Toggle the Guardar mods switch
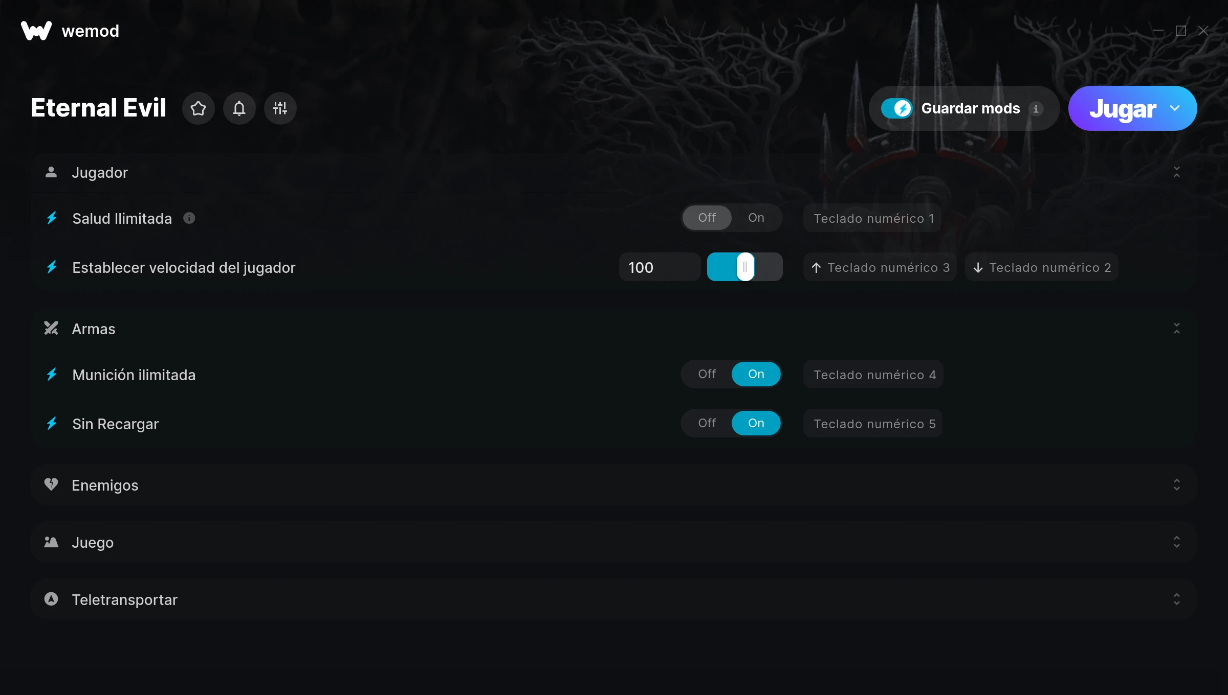The width and height of the screenshot is (1228, 695). [896, 108]
